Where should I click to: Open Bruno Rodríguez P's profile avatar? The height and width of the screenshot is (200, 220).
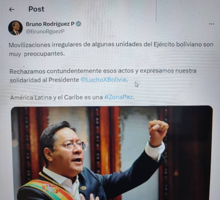click(x=16, y=28)
